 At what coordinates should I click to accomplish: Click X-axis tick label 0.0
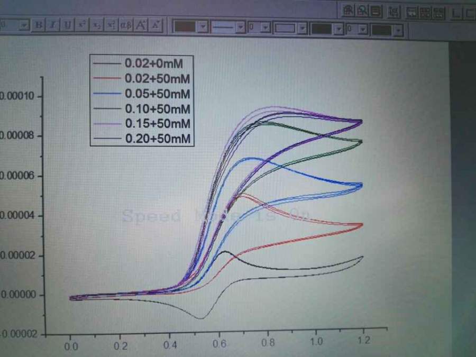[71, 346]
